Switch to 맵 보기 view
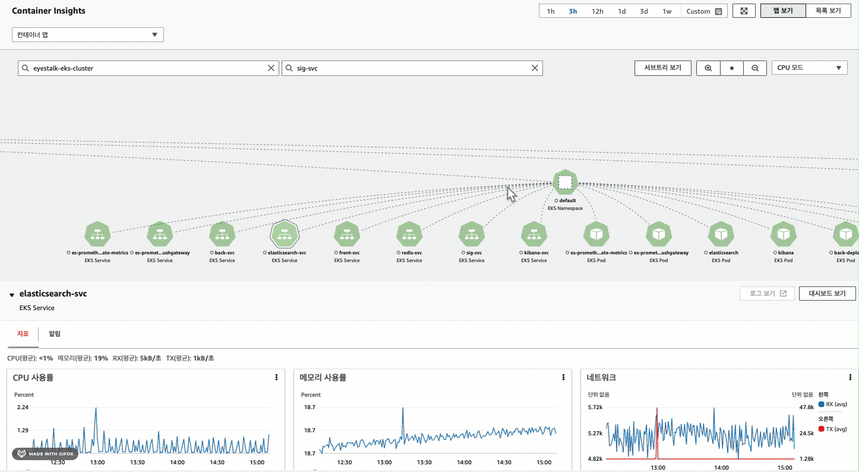859x472 pixels. click(x=783, y=11)
